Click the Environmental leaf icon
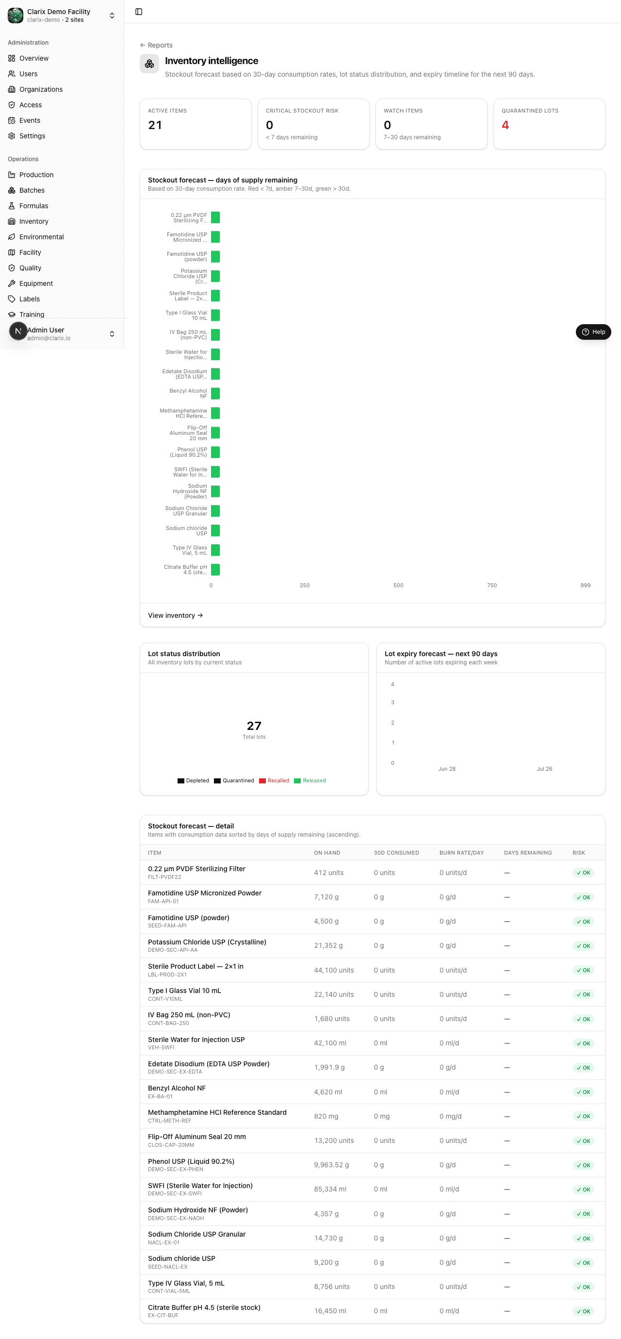The height and width of the screenshot is (1339, 621). 12,237
